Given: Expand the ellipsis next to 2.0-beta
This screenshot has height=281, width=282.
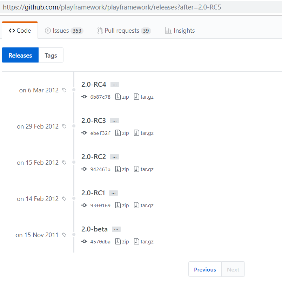Looking at the screenshot, I should (116, 229).
